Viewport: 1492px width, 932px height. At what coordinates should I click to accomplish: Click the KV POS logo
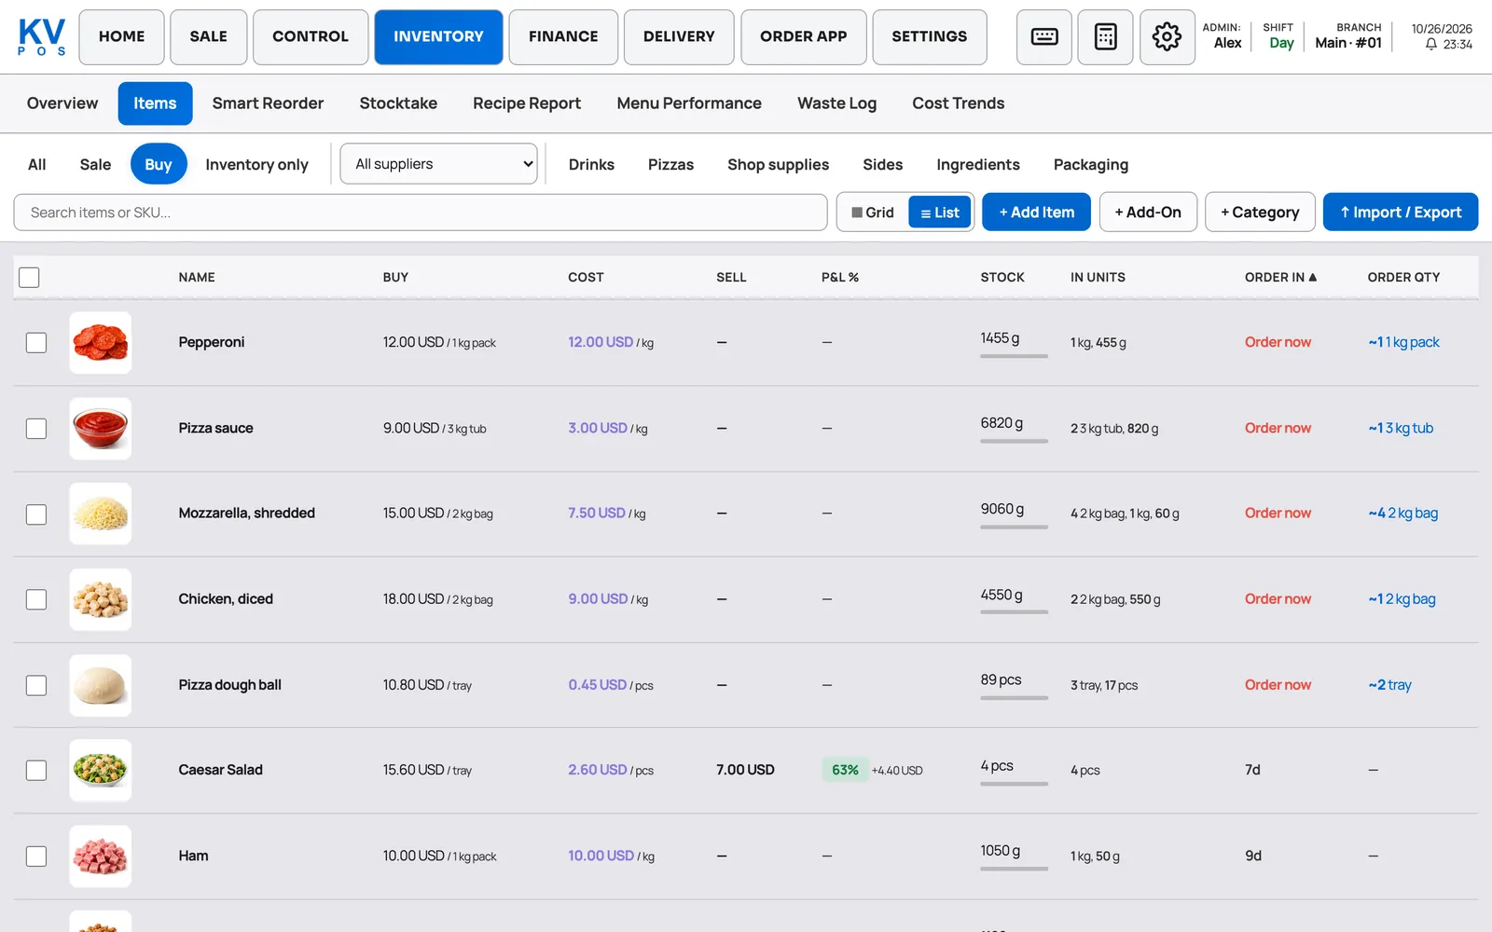click(x=42, y=37)
